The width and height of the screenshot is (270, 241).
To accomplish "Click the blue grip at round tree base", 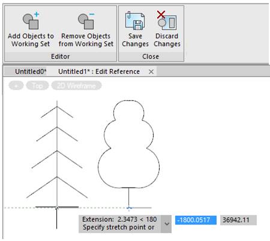I will click(x=129, y=208).
